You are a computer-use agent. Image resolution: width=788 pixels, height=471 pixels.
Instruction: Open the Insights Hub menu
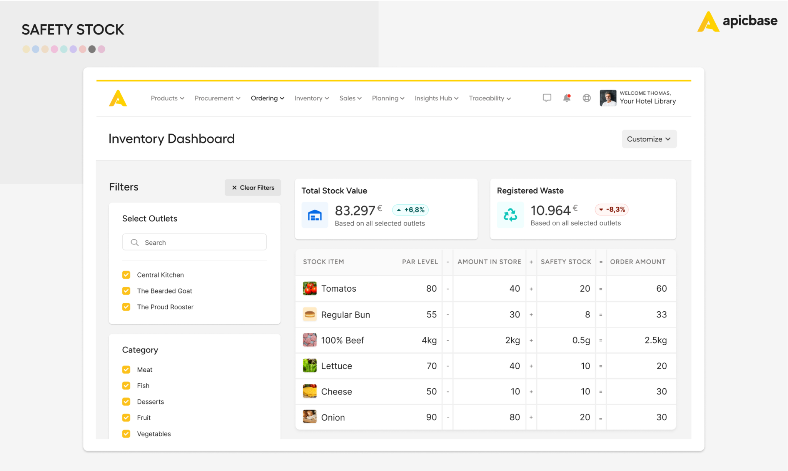pos(436,98)
